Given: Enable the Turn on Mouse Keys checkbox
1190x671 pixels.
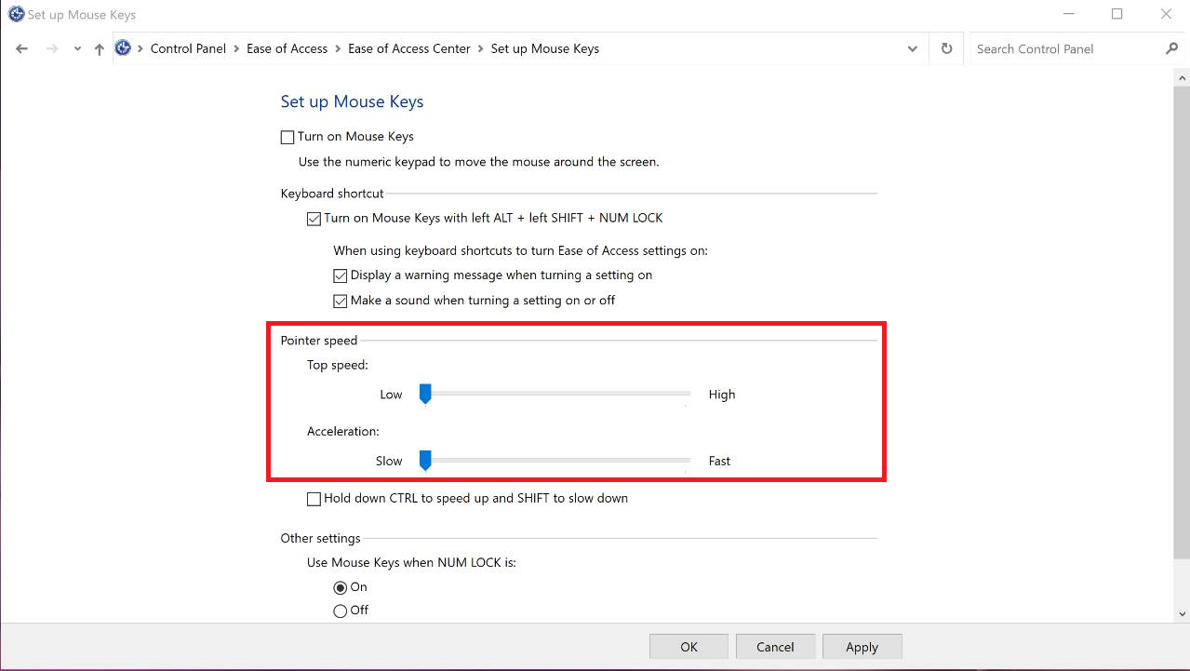Looking at the screenshot, I should coord(287,137).
